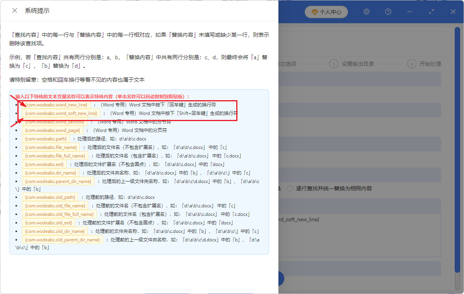Copy the {com.wodeabc.old_path} variable
The image size is (464, 294).
coord(49,197)
